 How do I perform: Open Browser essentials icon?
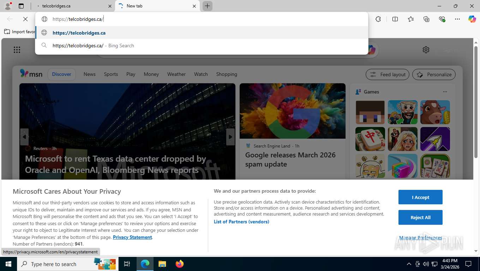442,19
